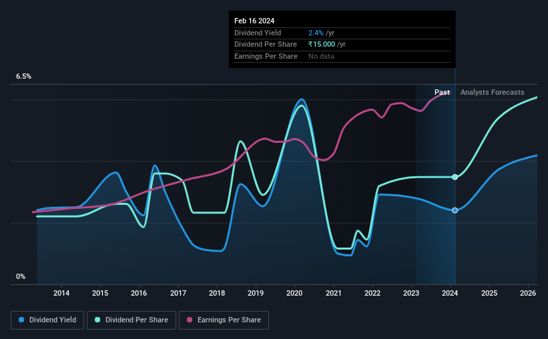Click the 'Feb 16 2024' tooltip date
Screen dimensions: 548x339
[254, 21]
